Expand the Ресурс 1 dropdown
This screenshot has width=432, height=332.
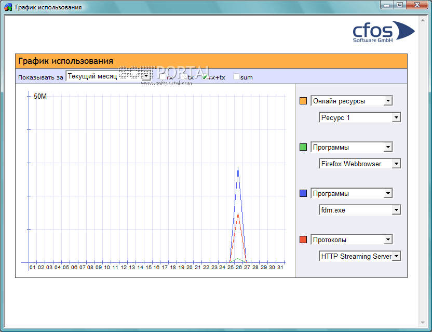point(360,117)
